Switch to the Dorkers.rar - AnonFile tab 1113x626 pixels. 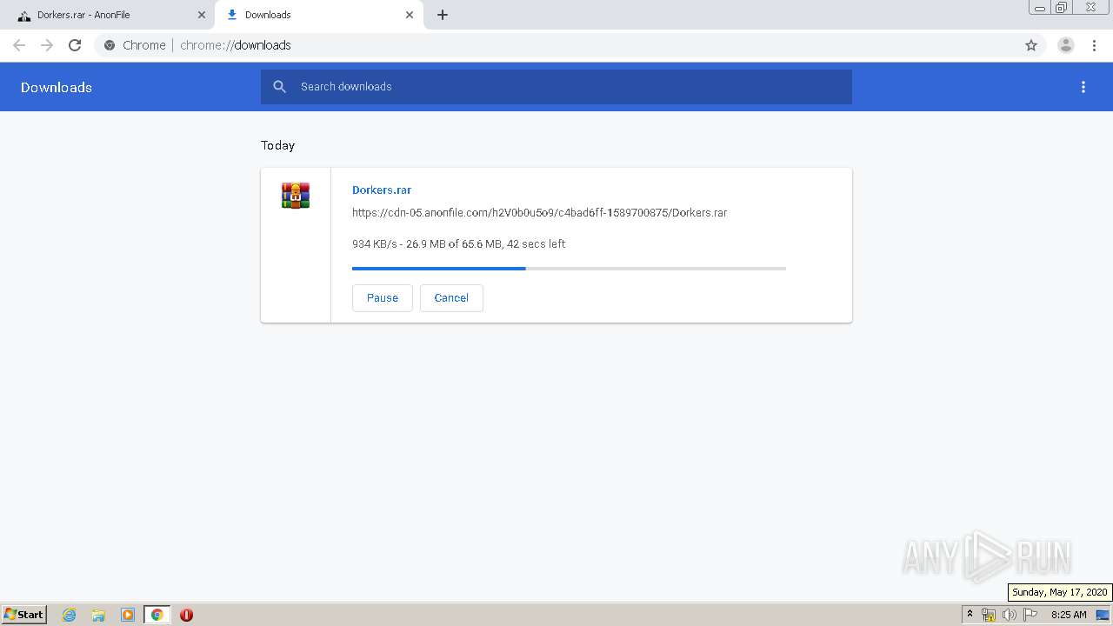point(110,15)
